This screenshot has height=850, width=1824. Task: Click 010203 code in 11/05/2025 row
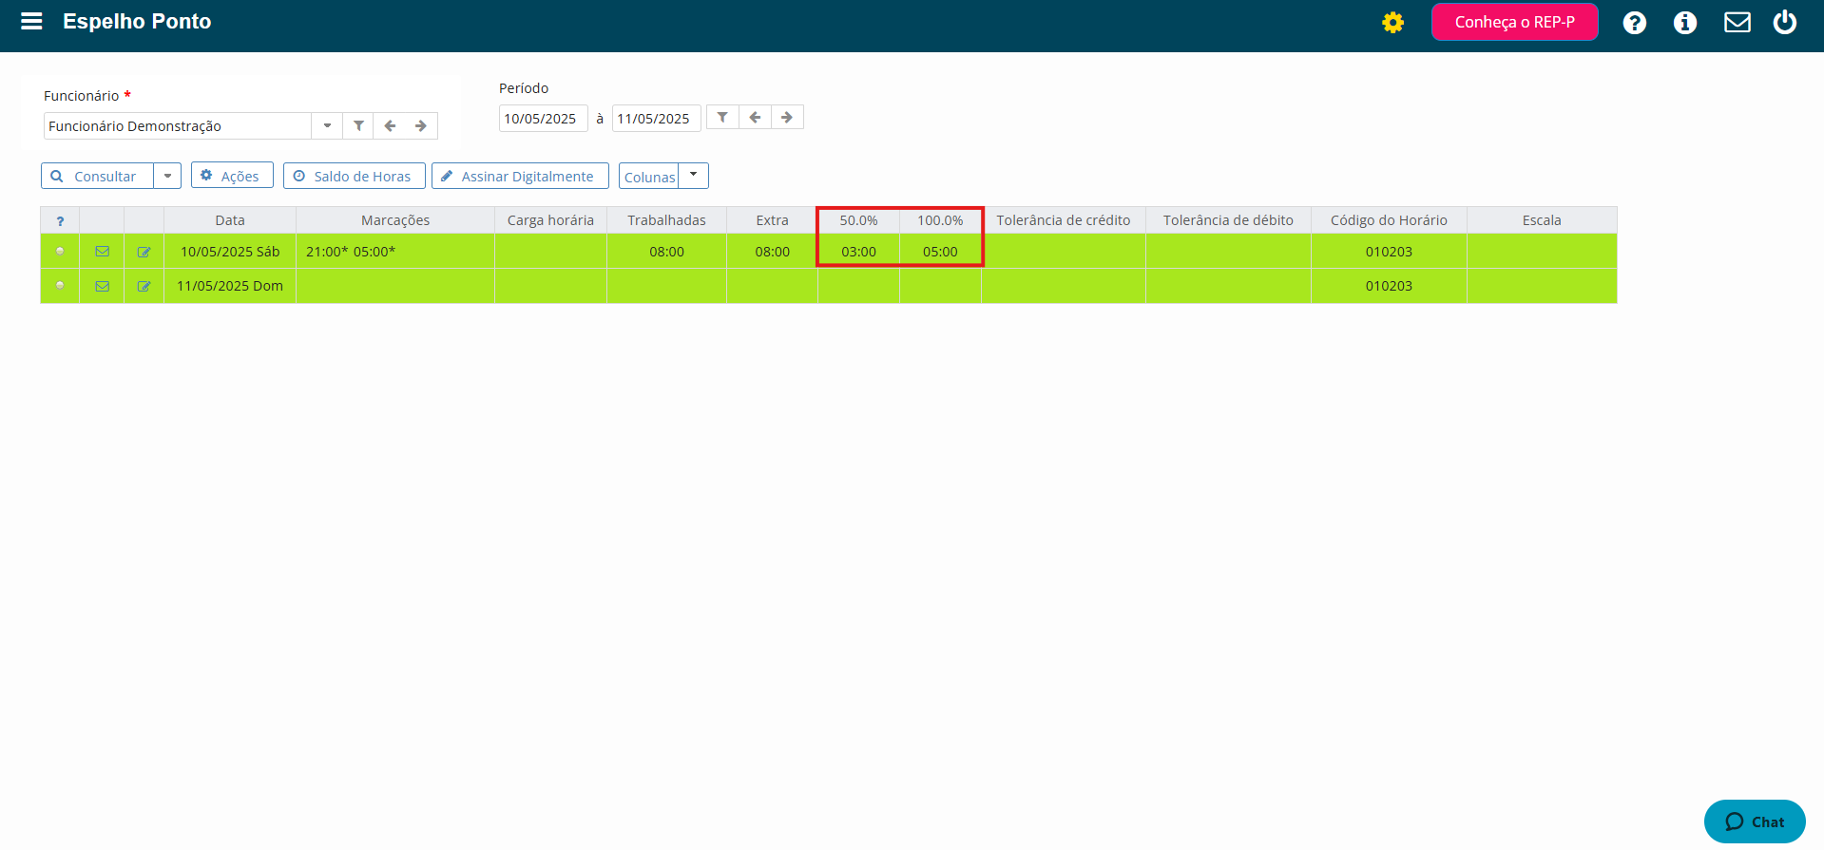[x=1389, y=286]
